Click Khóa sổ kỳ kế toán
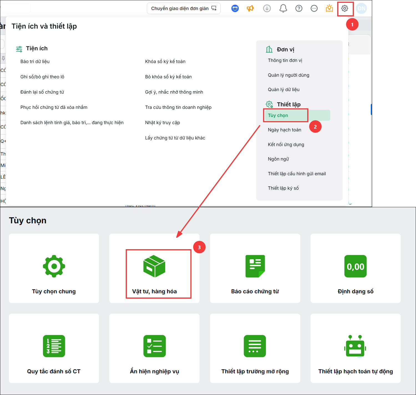The image size is (416, 395). pyautogui.click(x=165, y=61)
